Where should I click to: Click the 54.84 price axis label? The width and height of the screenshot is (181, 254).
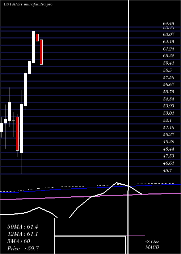pos(169,99)
